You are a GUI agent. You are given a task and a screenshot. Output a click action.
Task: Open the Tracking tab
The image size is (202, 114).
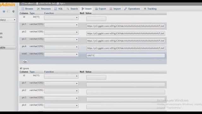point(150,9)
